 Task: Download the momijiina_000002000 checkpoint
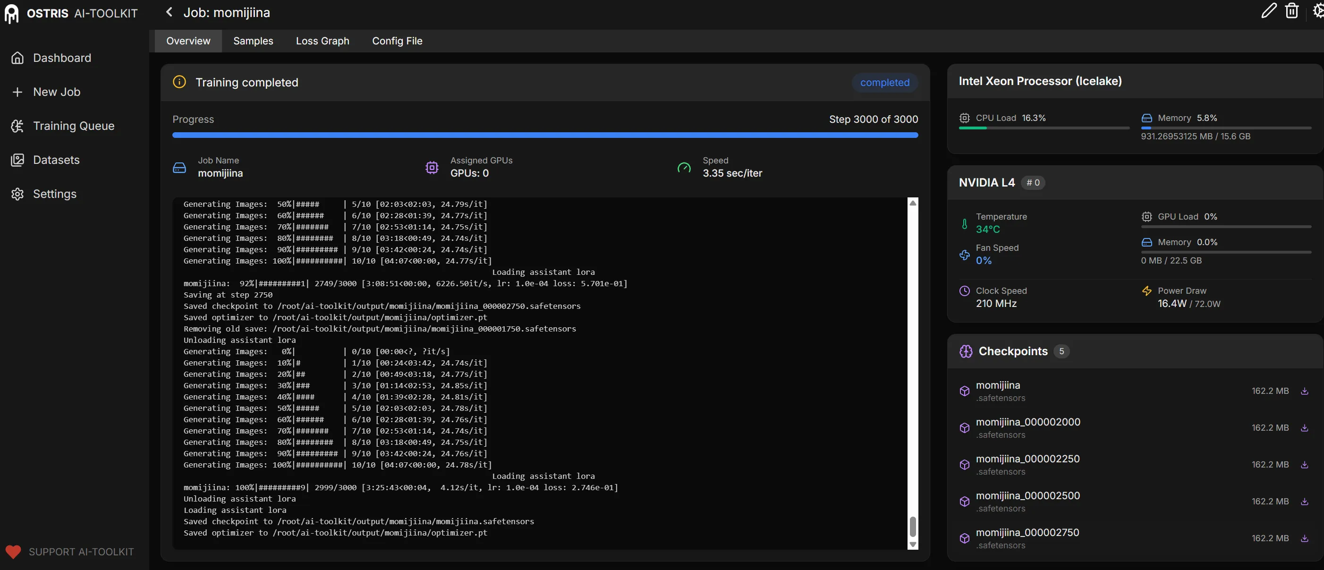pos(1304,428)
